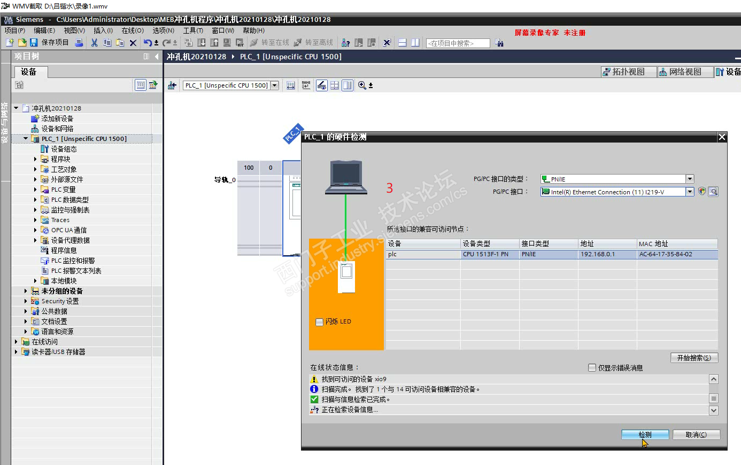This screenshot has height=465, width=741.
Task: Click the Go to network view icon
Action: click(x=172, y=85)
